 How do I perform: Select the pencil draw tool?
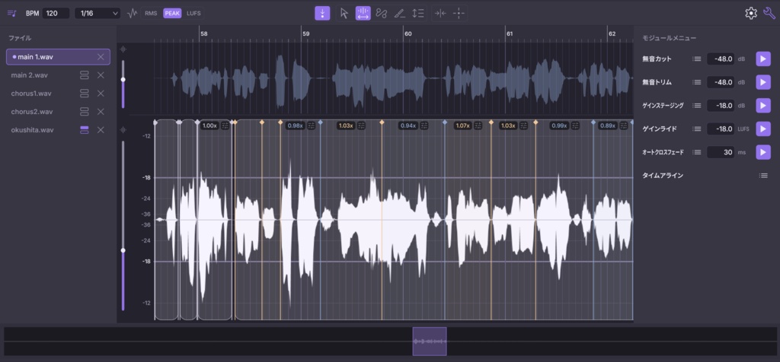pyautogui.click(x=399, y=14)
